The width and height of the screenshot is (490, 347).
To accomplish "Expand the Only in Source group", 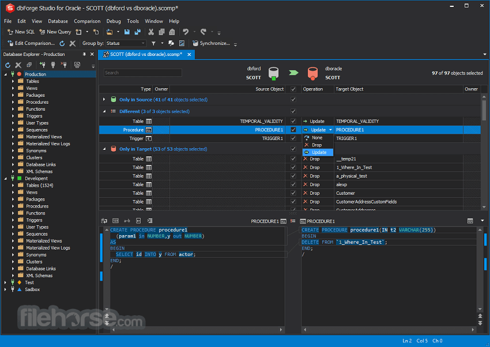I will 104,99.
